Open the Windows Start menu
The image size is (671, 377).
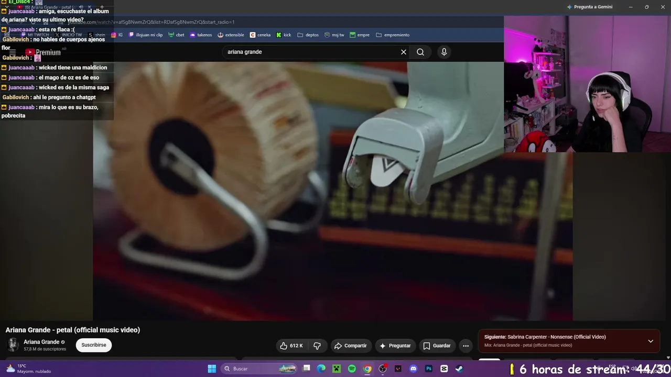pyautogui.click(x=212, y=369)
